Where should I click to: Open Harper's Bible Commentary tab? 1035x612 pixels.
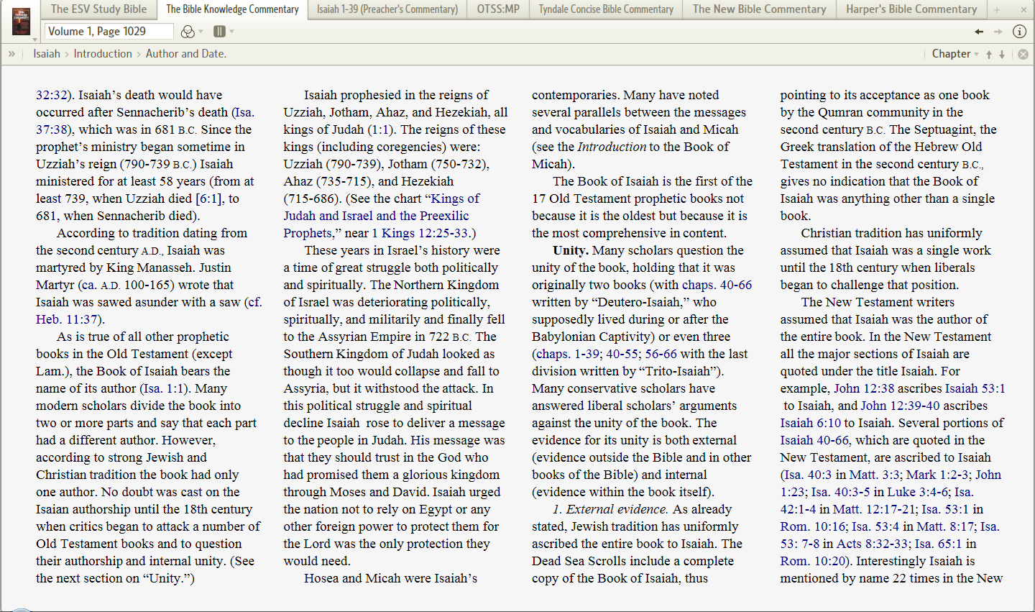911,9
